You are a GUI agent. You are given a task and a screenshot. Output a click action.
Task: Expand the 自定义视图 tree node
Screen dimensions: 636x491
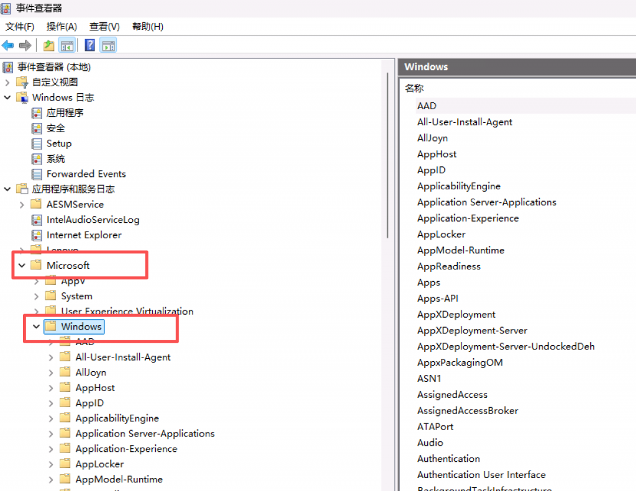coord(7,83)
